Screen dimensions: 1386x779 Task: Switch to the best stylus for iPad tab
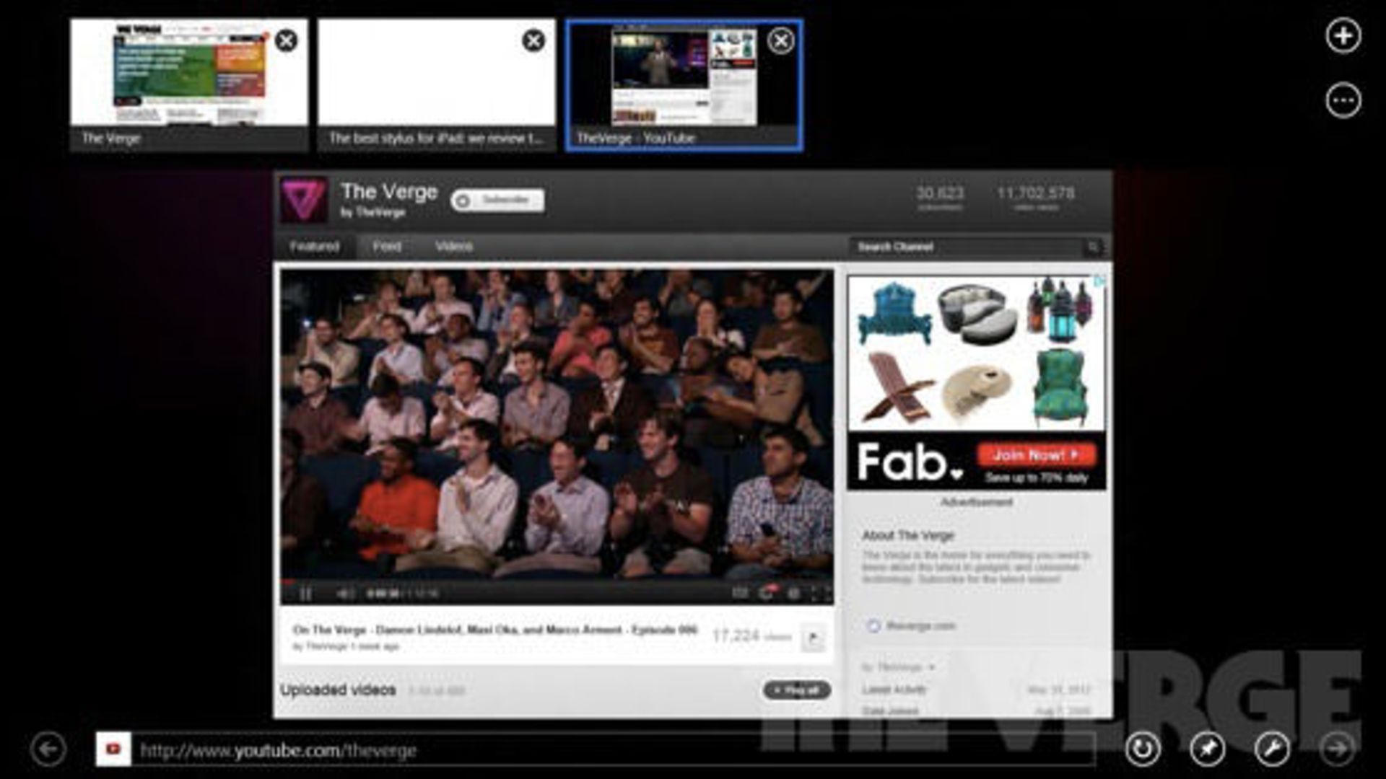coord(437,85)
